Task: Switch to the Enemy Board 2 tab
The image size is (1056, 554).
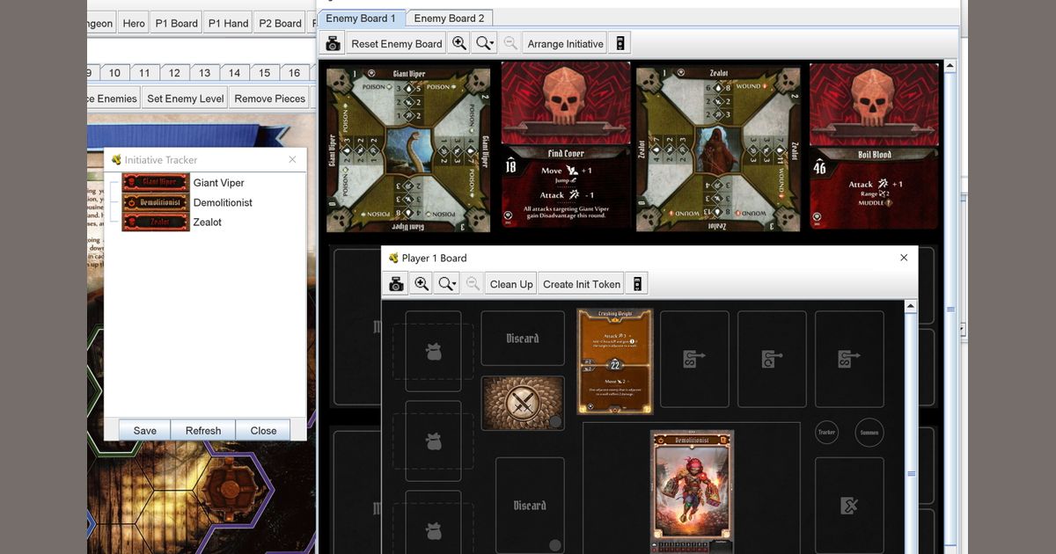Action: tap(450, 18)
